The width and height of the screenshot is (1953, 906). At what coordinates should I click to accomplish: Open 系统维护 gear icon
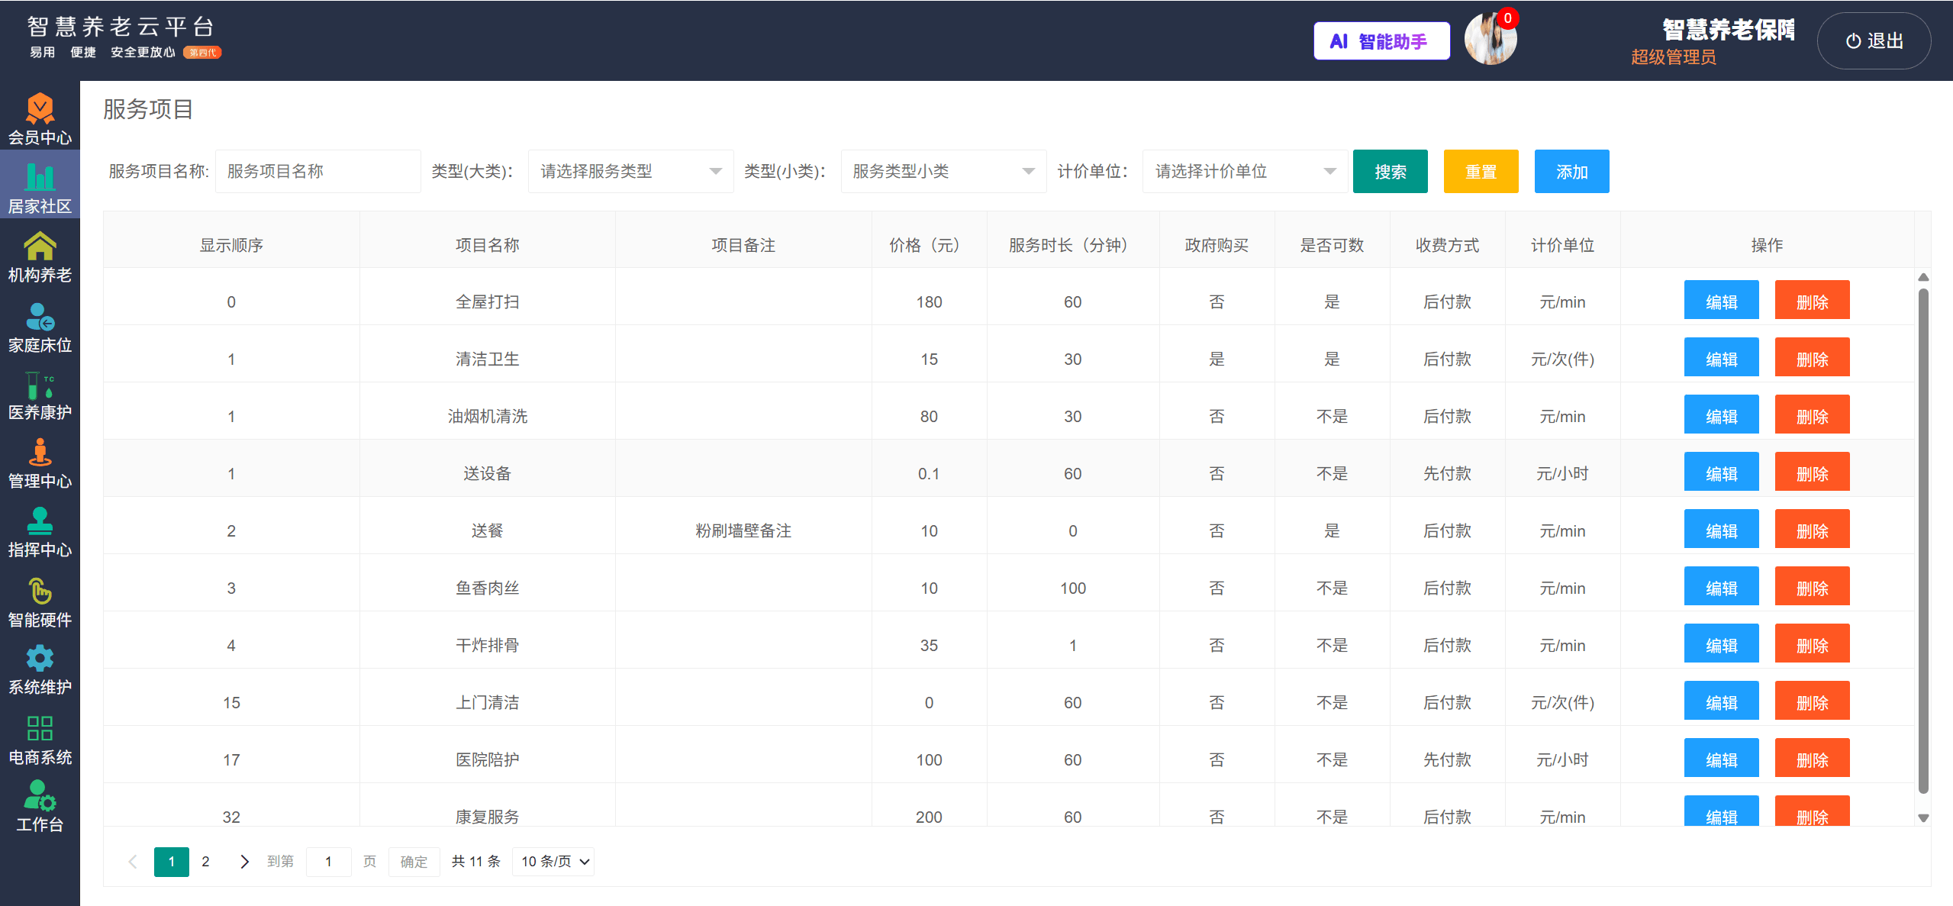pyautogui.click(x=40, y=658)
